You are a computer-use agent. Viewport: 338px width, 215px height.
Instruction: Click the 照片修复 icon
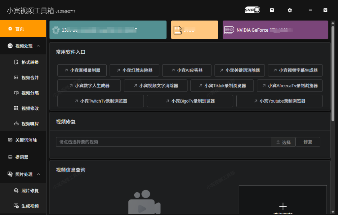(x=16, y=191)
